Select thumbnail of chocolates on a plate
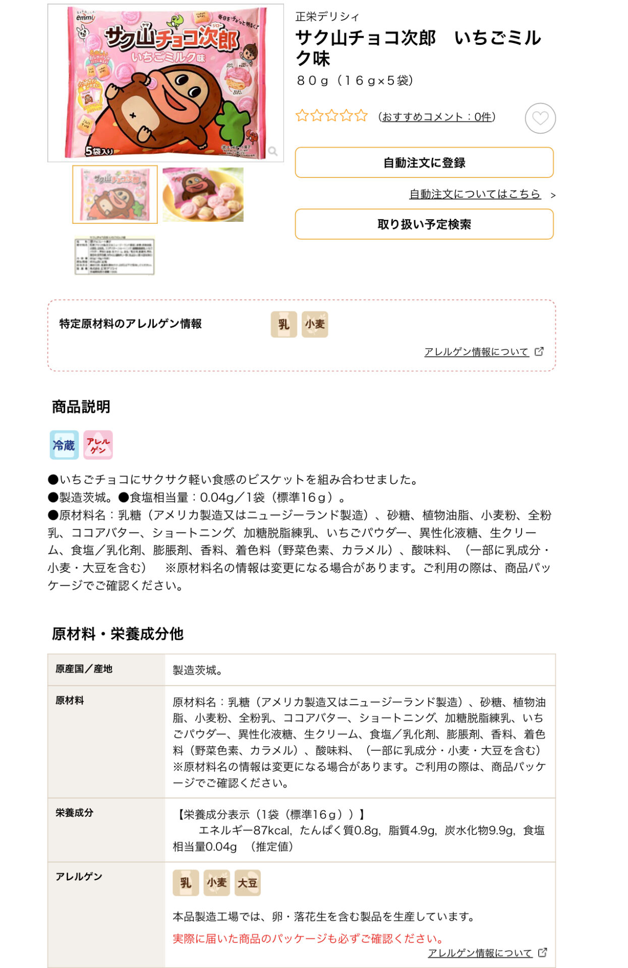 click(x=203, y=195)
